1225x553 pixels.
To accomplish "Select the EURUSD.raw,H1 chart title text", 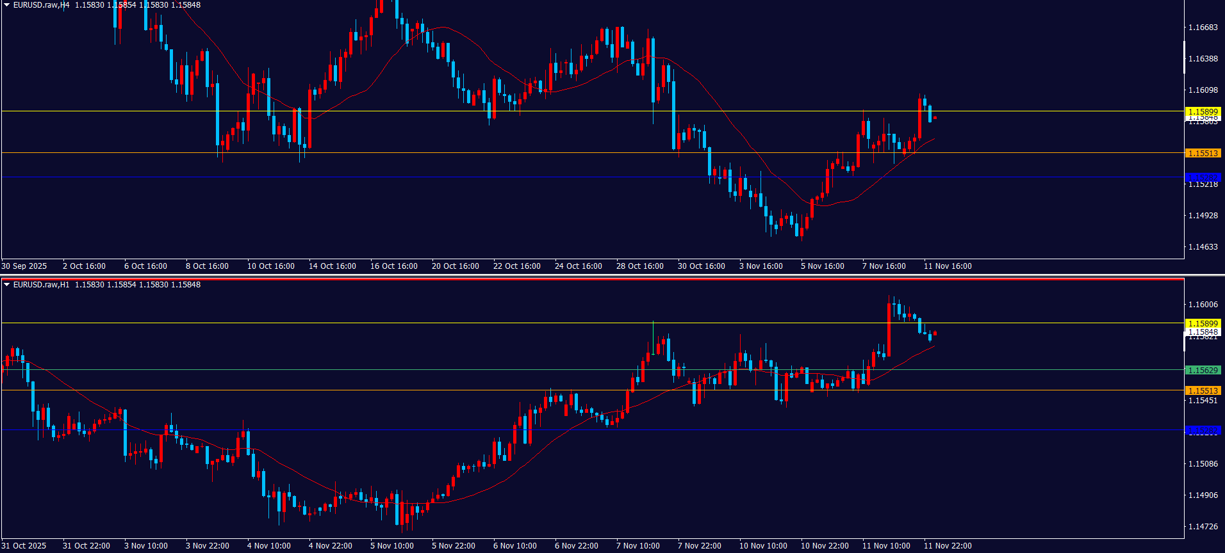I will coord(41,285).
